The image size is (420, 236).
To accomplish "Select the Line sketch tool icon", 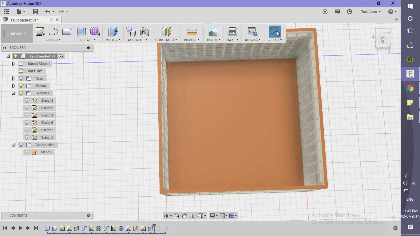I will [53, 31].
